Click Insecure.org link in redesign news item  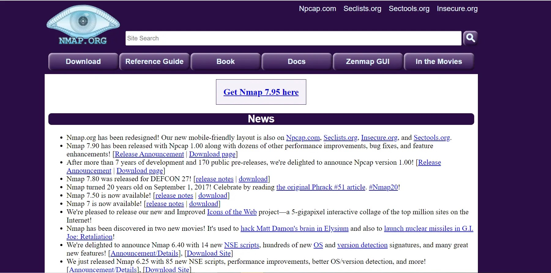379,138
